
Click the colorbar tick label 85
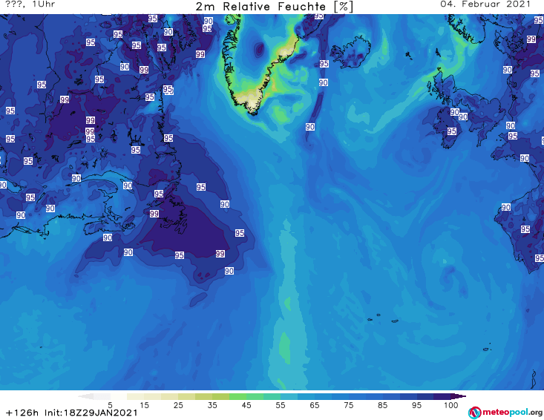pos(382,405)
